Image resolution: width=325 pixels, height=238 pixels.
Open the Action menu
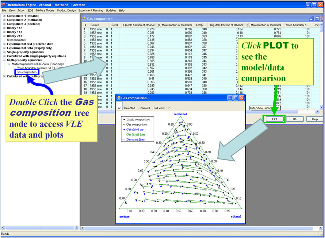(21, 10)
